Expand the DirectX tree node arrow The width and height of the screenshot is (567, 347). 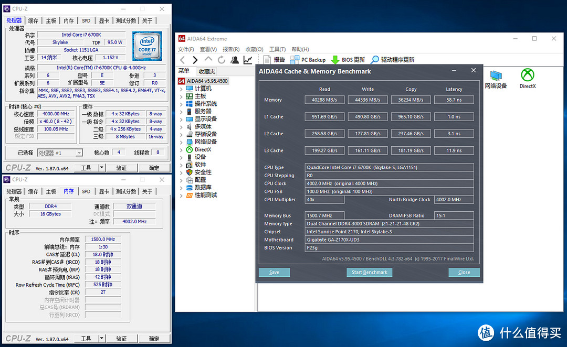[181, 149]
